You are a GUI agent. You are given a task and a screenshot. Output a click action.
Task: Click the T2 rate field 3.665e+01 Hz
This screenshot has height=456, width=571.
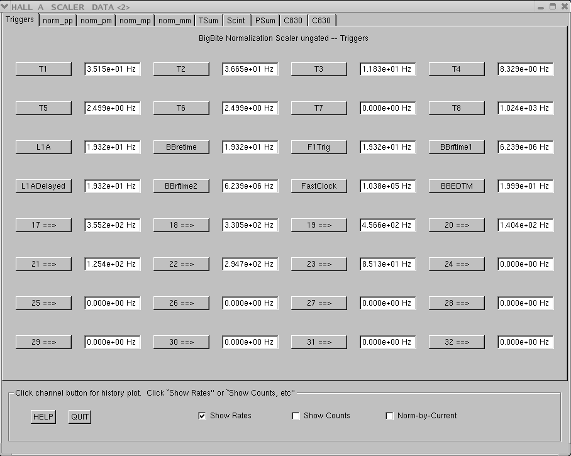coord(250,69)
